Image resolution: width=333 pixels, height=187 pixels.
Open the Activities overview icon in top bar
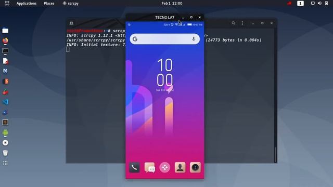coord(7,3)
